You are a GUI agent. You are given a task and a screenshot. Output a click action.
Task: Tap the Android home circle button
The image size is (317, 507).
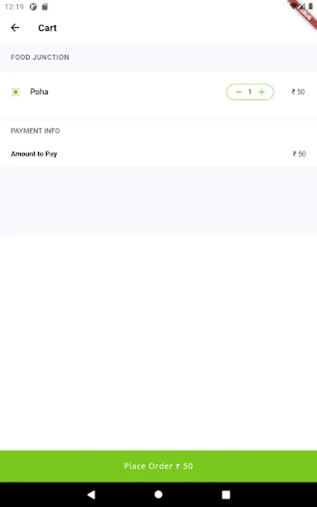158,495
